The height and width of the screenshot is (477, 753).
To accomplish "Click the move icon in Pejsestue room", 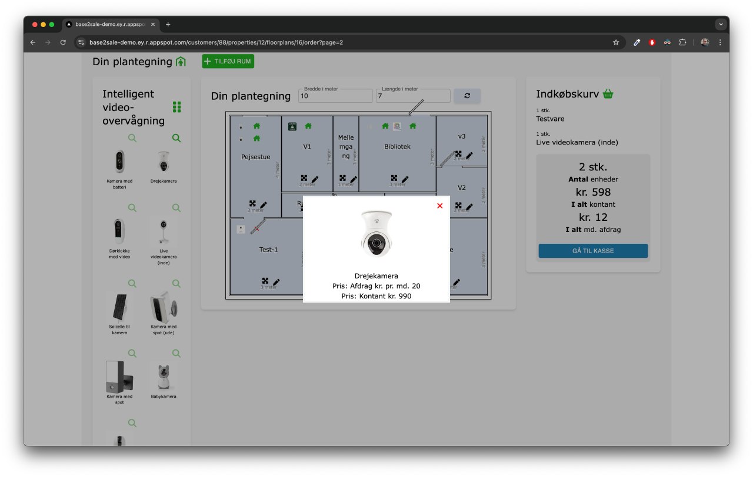I will point(252,204).
